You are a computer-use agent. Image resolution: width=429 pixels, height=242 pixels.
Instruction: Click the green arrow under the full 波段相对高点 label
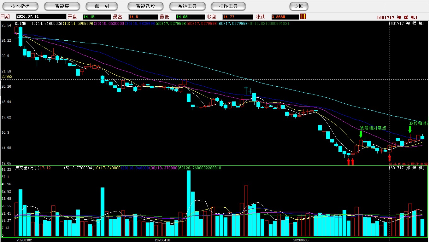coord(361,134)
